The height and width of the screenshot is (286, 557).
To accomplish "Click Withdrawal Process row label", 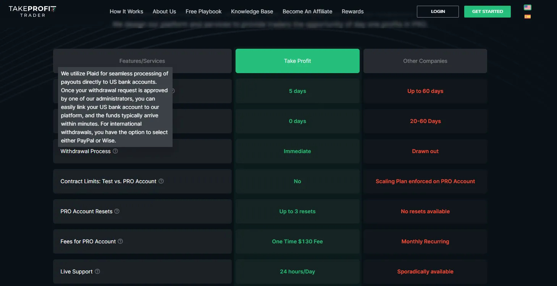I will pos(86,151).
